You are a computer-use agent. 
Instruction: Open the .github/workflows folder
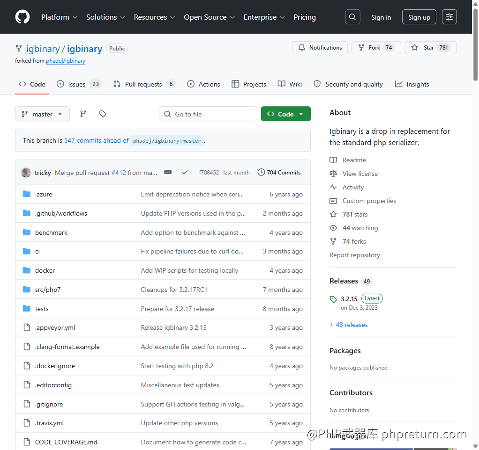point(61,213)
